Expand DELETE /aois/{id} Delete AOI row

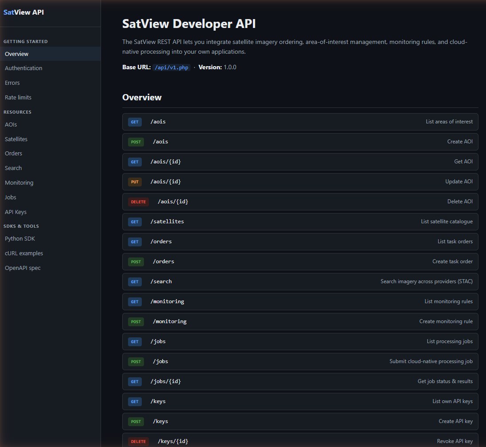point(300,202)
